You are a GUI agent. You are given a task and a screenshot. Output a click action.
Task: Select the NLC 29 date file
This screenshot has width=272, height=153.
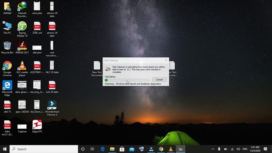52,68
